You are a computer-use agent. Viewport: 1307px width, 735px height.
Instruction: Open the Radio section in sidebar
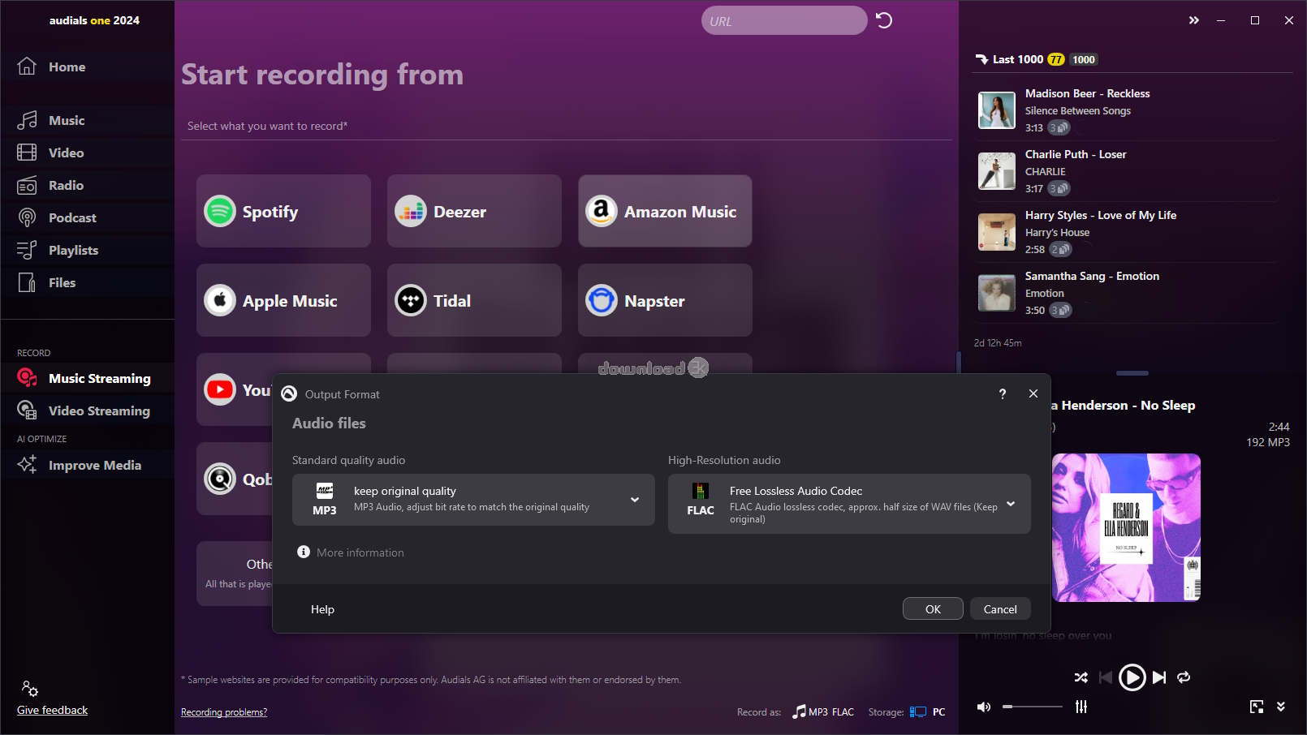[x=66, y=186]
